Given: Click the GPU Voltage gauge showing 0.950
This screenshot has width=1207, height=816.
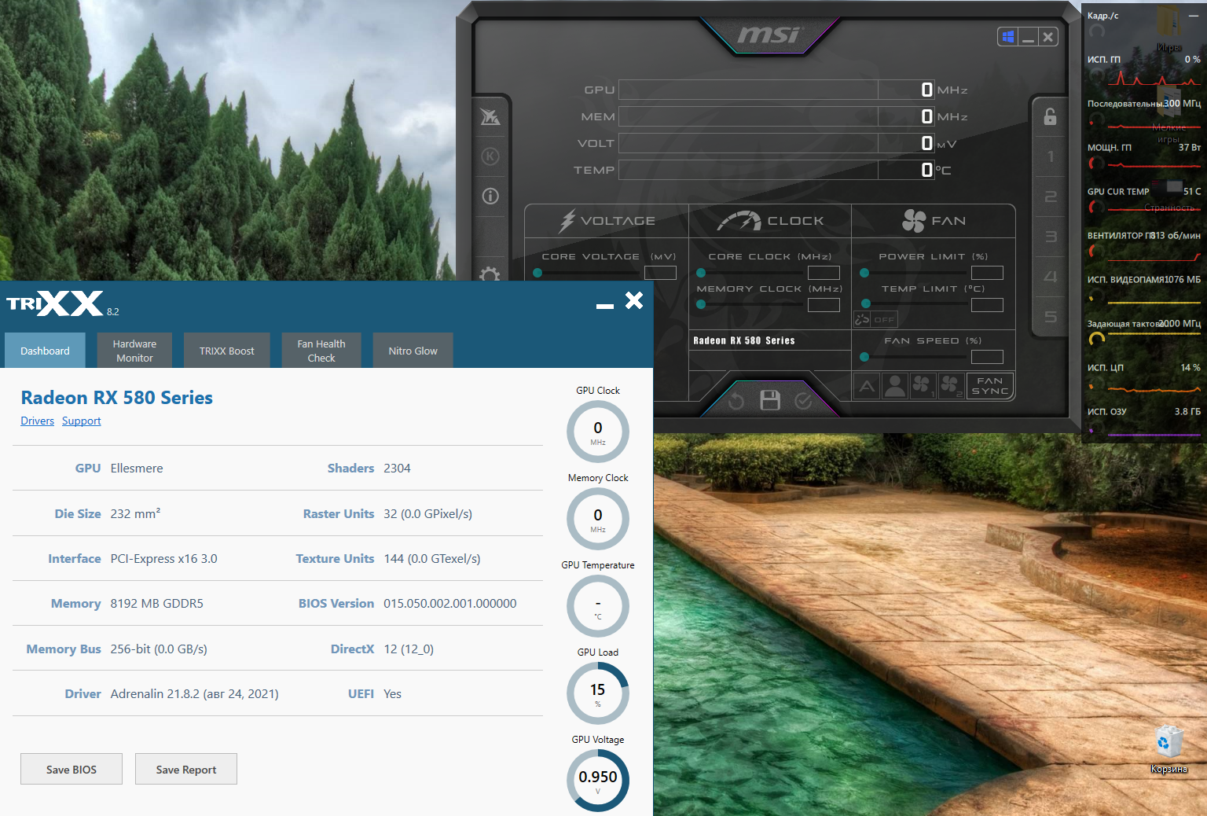Looking at the screenshot, I should (x=598, y=781).
